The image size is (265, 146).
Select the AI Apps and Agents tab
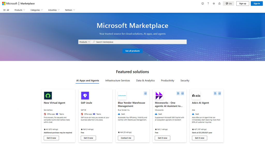click(x=87, y=81)
